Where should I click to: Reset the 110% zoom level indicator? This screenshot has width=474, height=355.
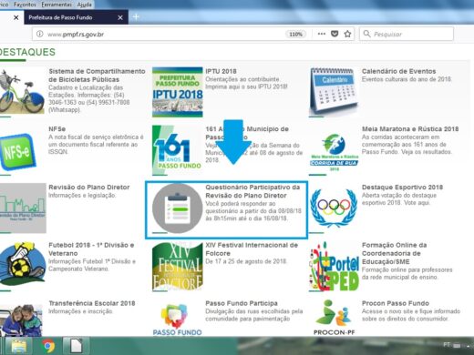click(295, 34)
